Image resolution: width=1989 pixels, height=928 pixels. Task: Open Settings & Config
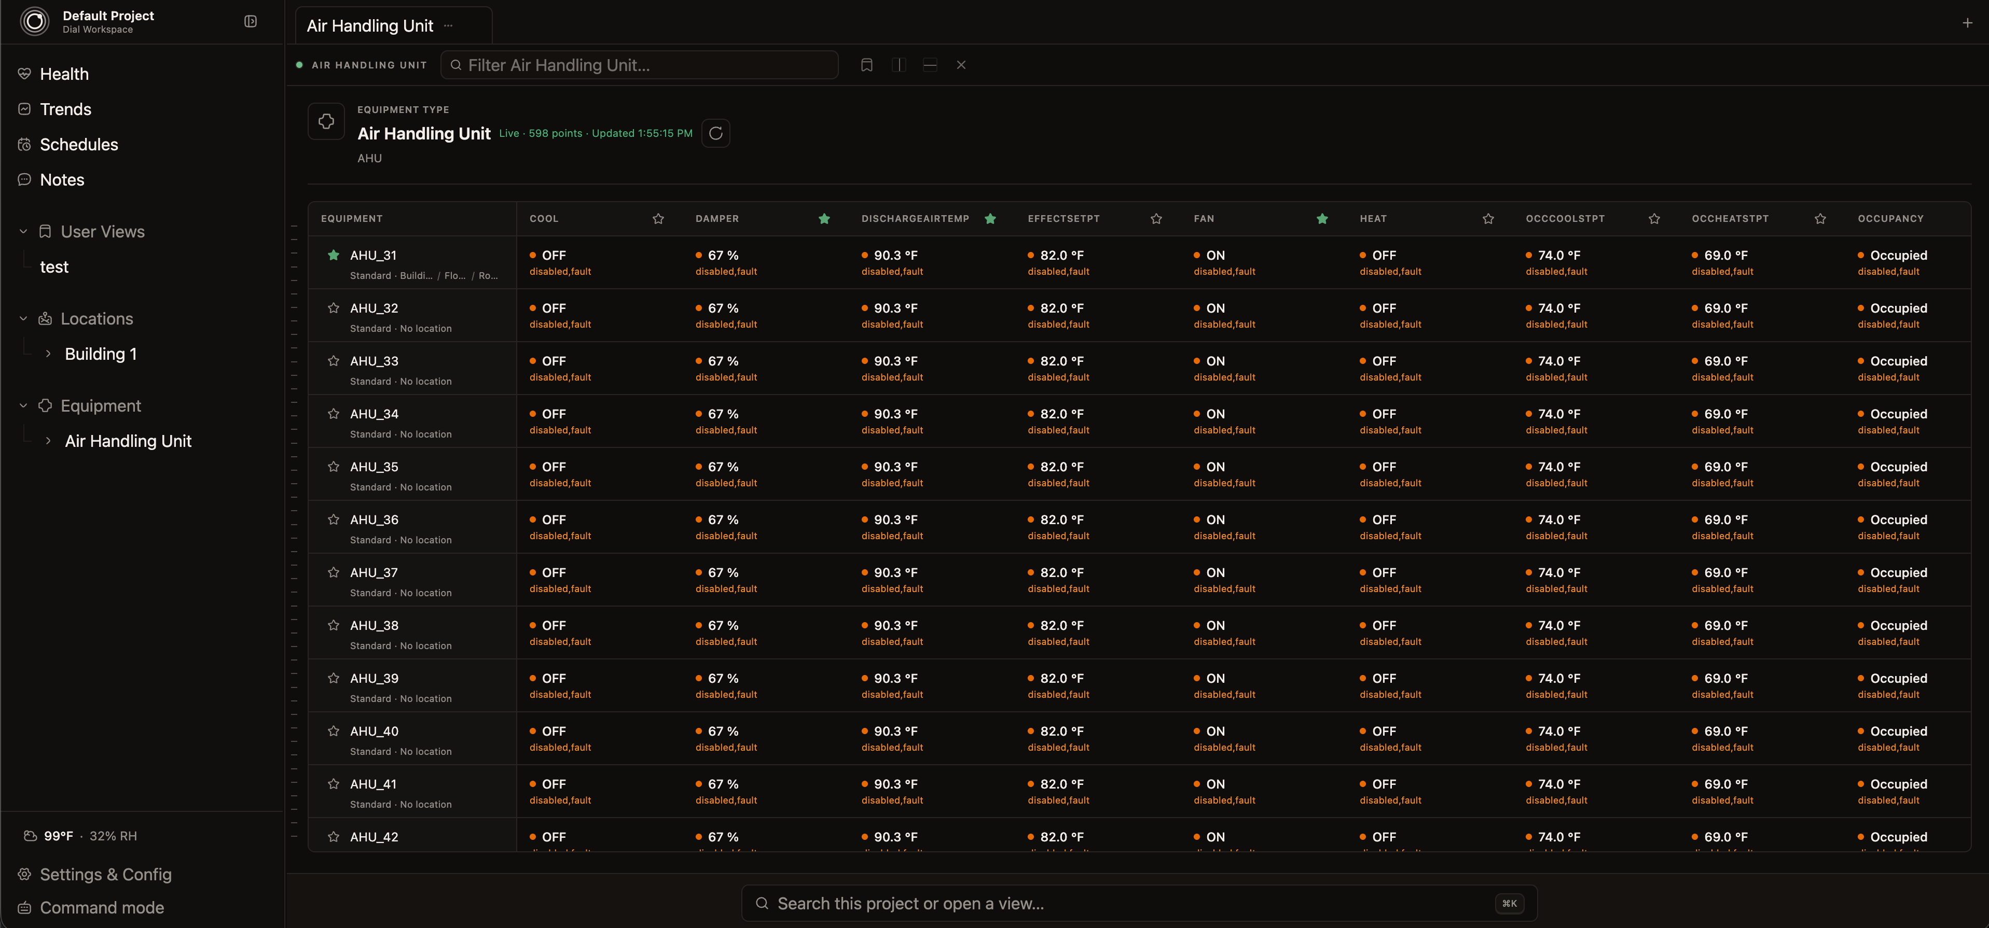pyautogui.click(x=106, y=874)
